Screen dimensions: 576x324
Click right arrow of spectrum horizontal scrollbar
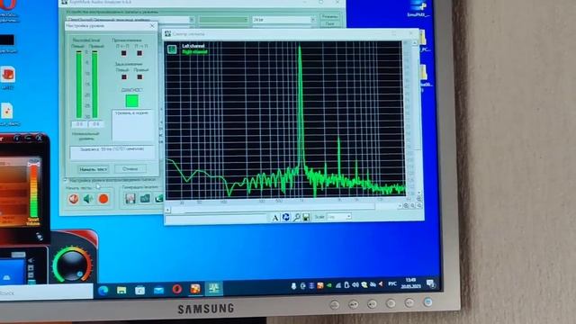(x=400, y=206)
